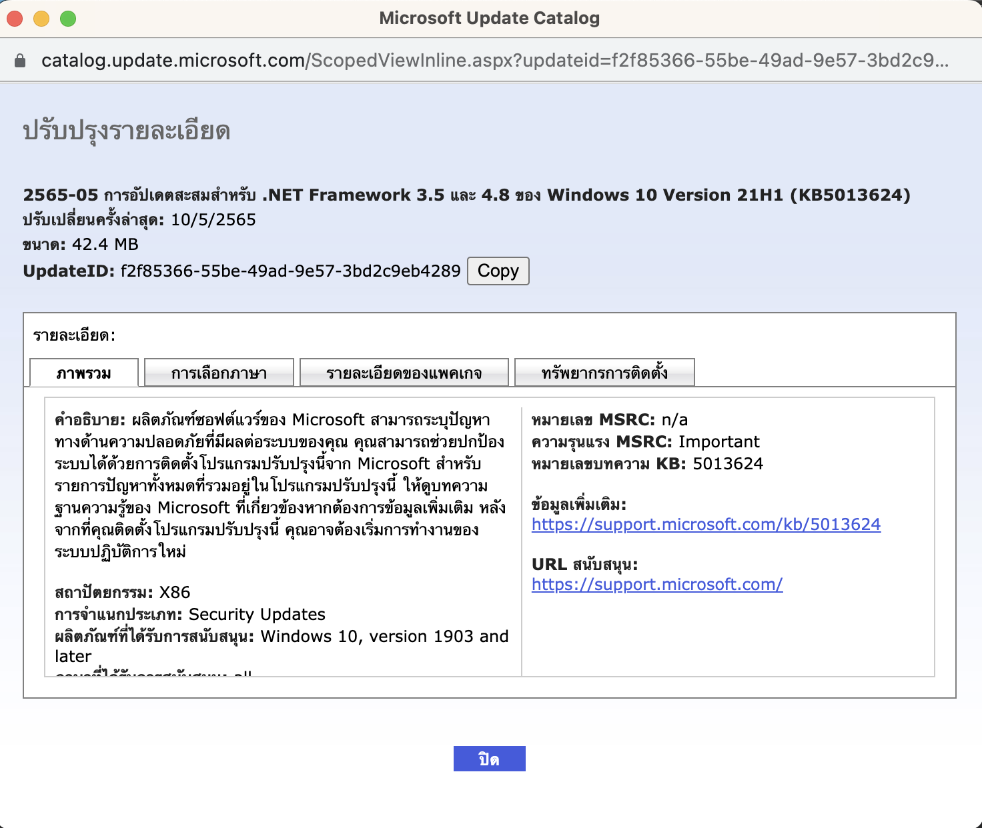Click the รายละเอียด: label above the tabs
The width and height of the screenshot is (982, 828).
click(x=74, y=335)
